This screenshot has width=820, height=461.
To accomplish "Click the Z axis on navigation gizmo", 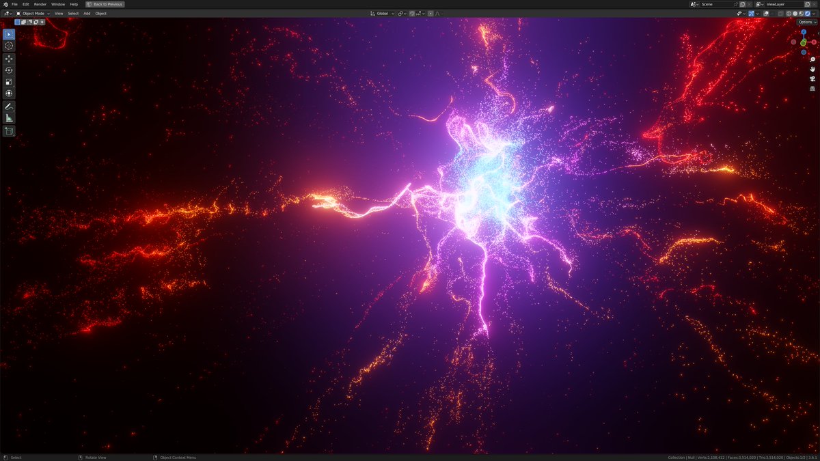I will (804, 32).
